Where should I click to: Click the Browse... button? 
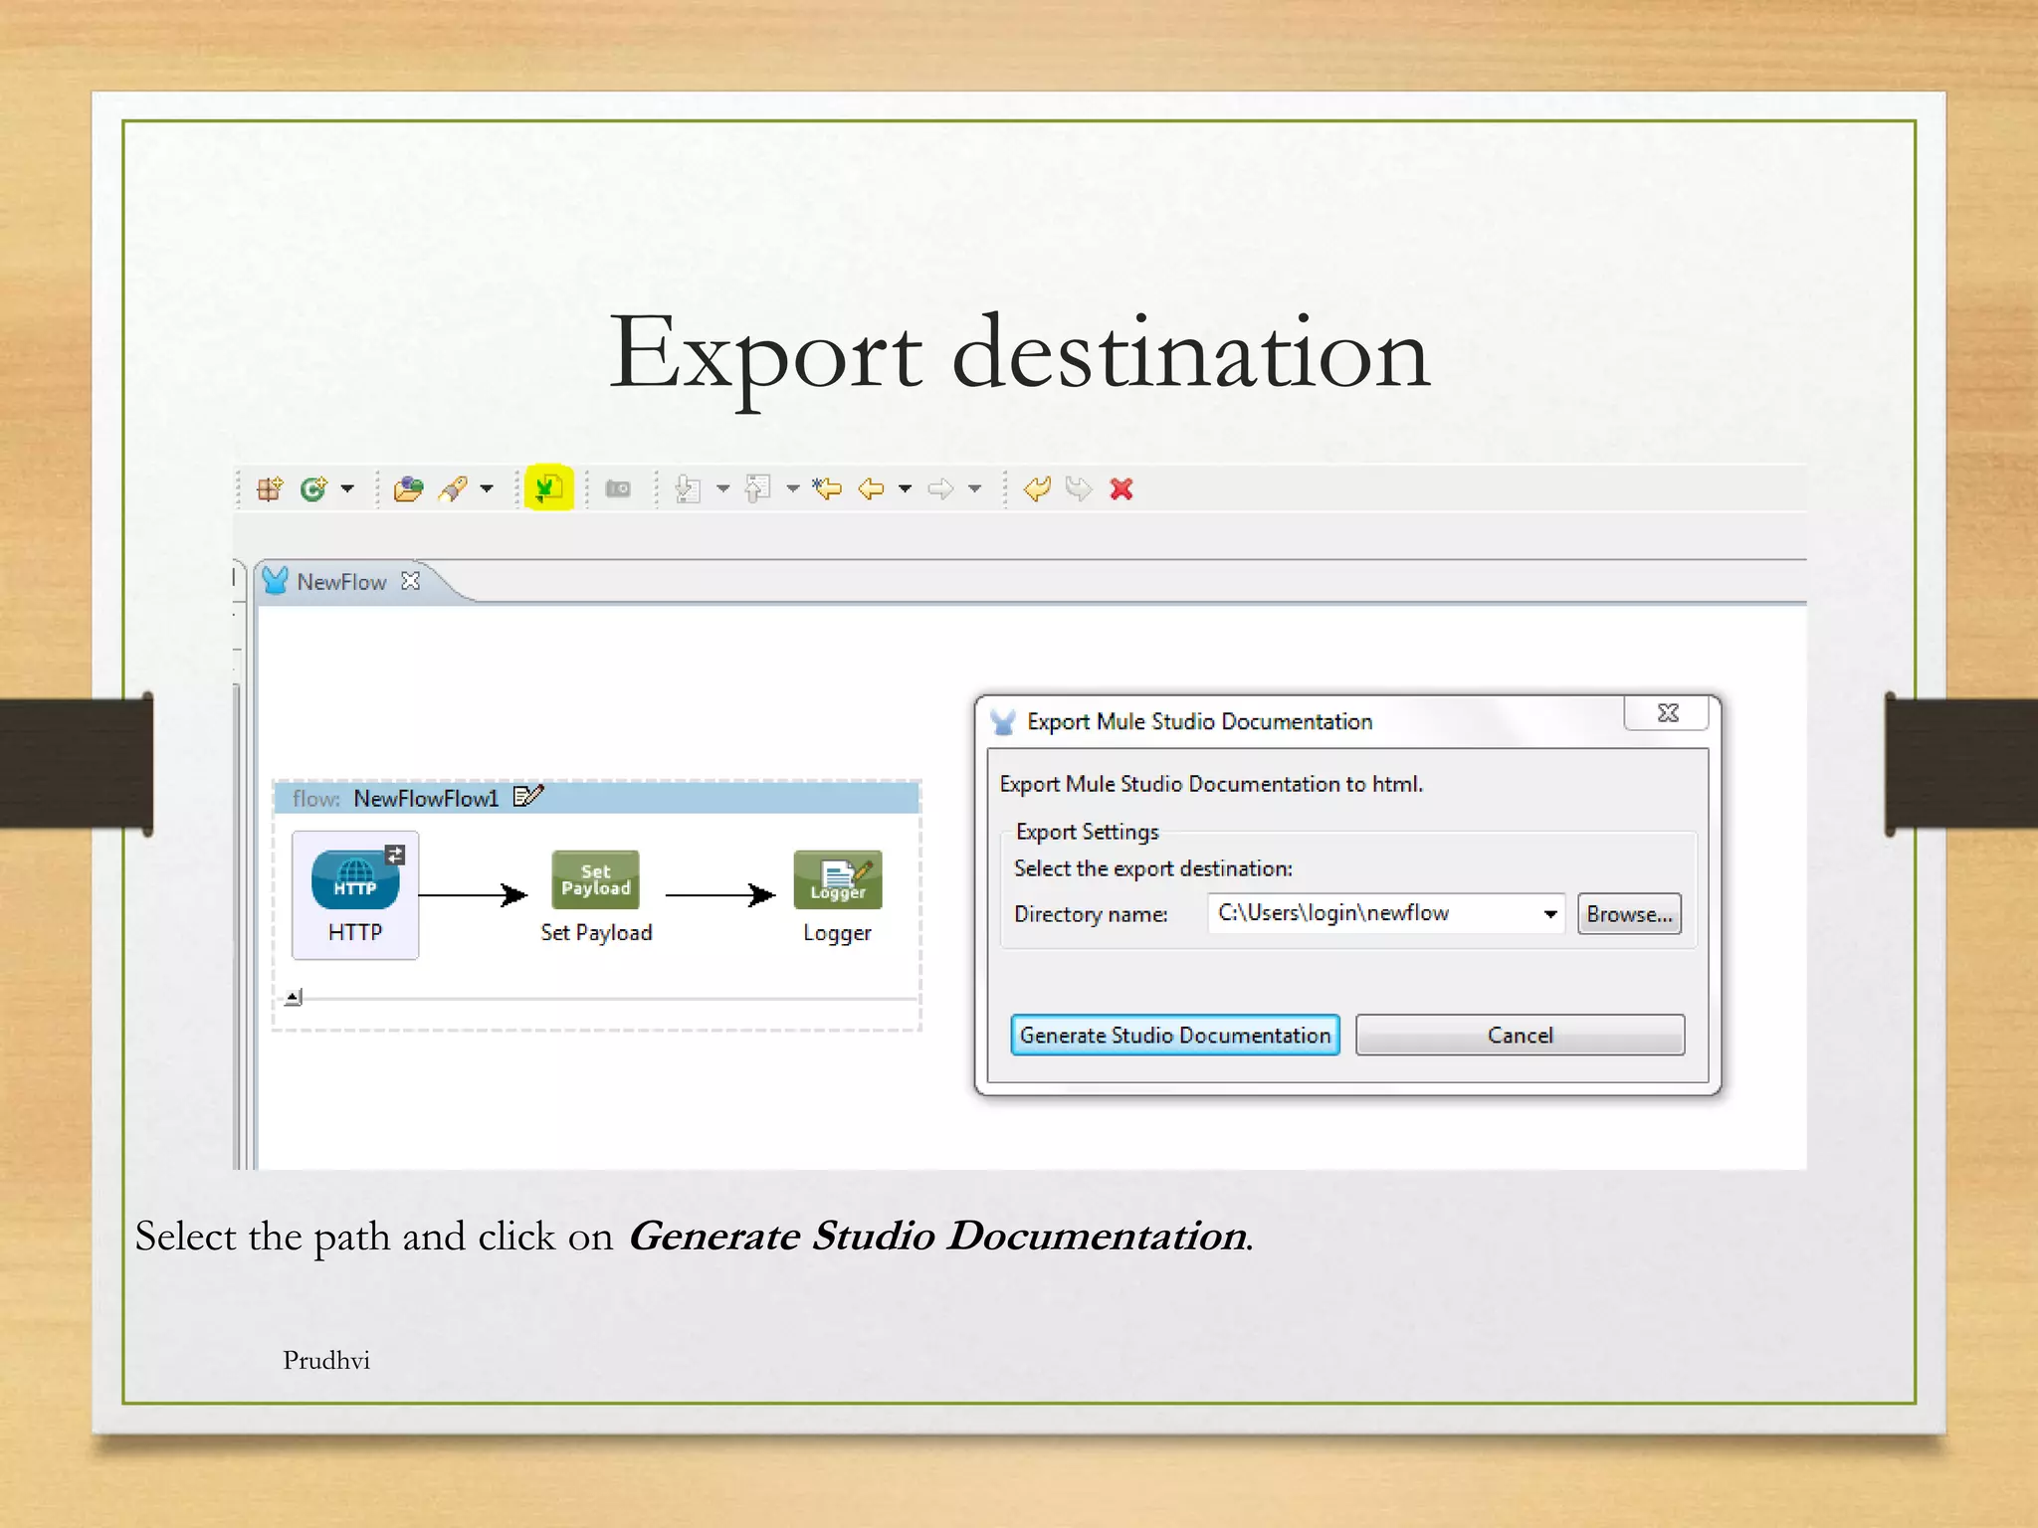(1629, 914)
